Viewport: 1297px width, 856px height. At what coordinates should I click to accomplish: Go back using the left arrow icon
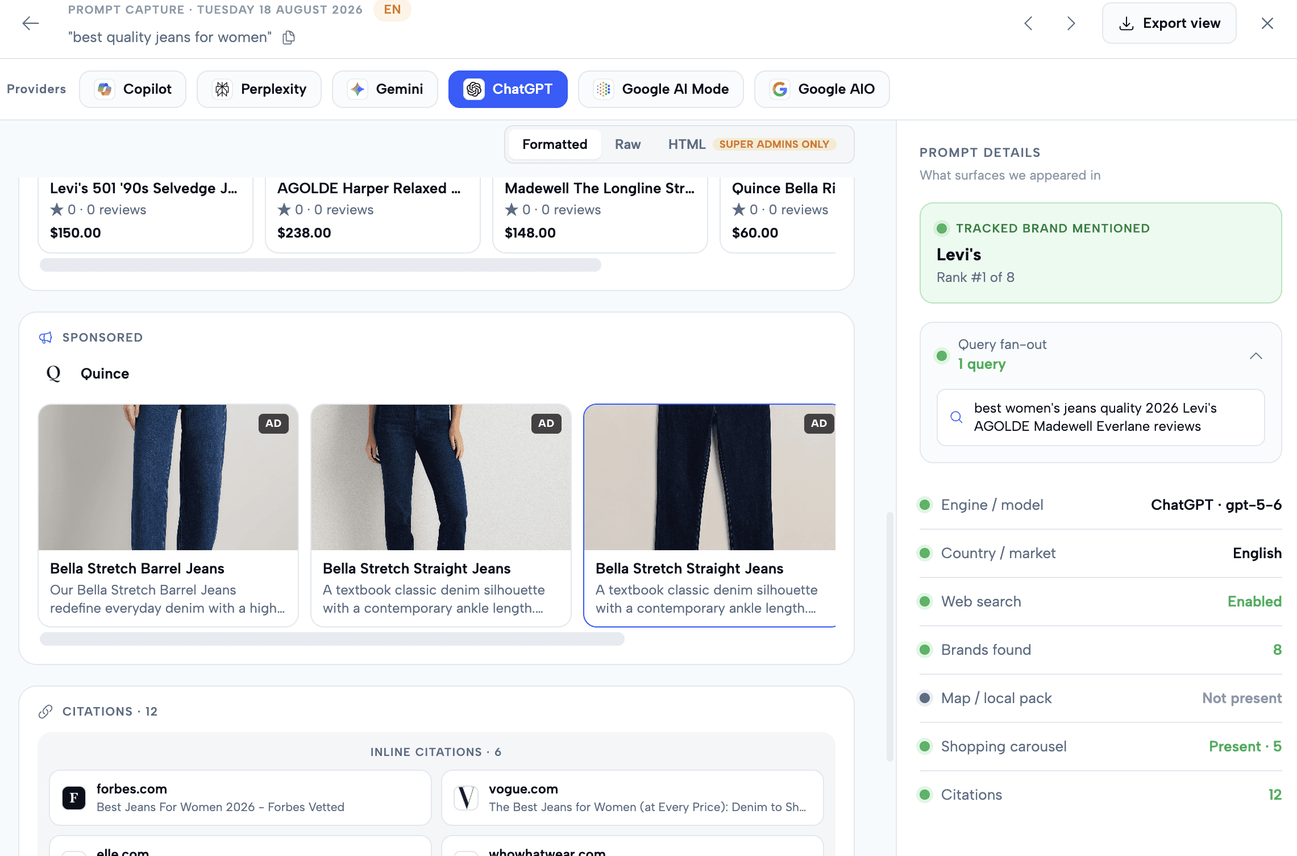(30, 23)
